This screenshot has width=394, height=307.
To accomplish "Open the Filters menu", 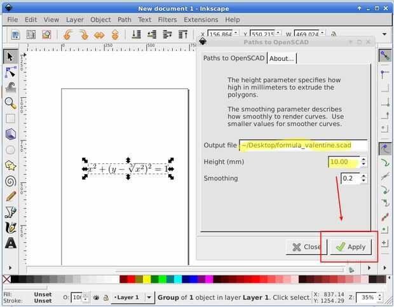I will point(167,20).
